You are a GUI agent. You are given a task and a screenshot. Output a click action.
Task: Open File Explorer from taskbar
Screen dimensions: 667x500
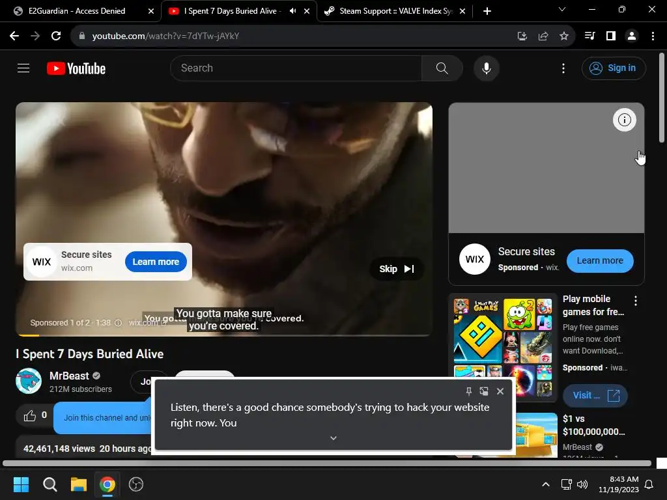click(79, 484)
